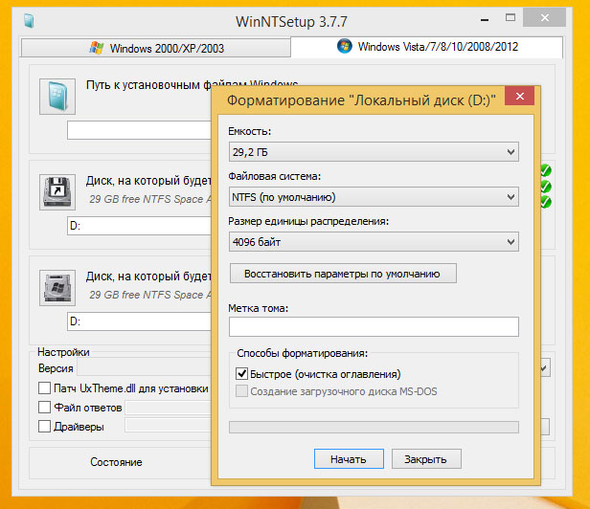The height and width of the screenshot is (509, 590).
Task: Switch to Windows 2000/XP/2003 tab
Action: [156, 48]
